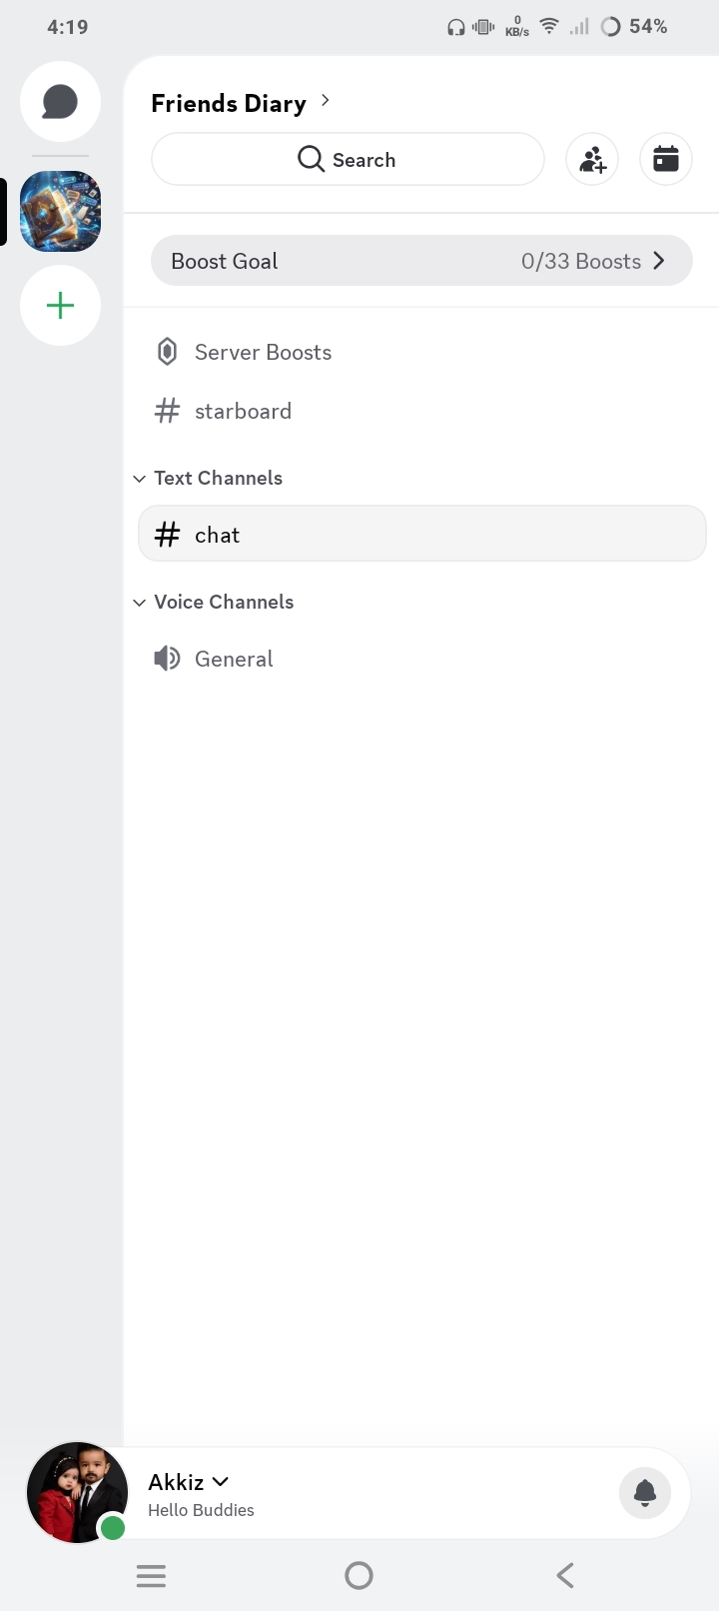The image size is (719, 1611).
Task: Open Server Boosts entry
Action: (x=245, y=352)
